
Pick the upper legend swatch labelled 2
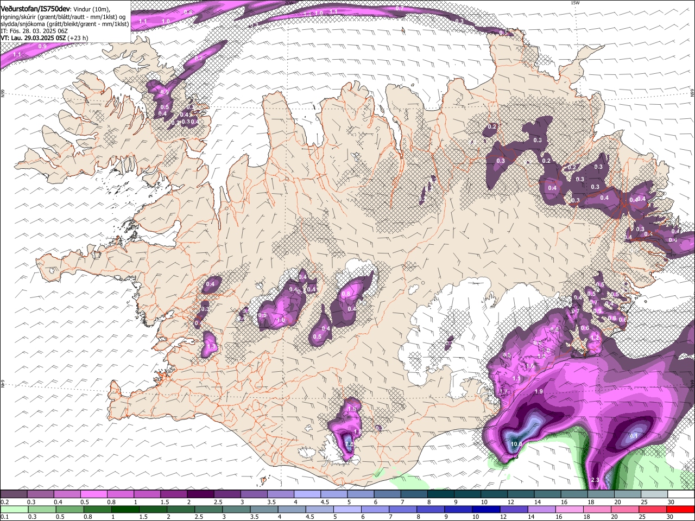[x=200, y=494]
